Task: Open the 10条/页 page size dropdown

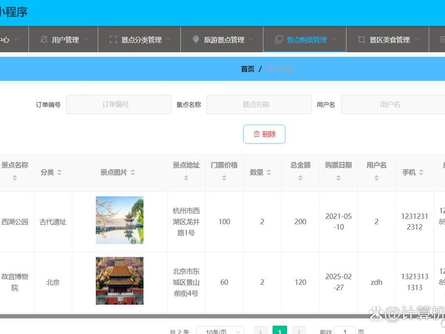Action: coord(220,331)
